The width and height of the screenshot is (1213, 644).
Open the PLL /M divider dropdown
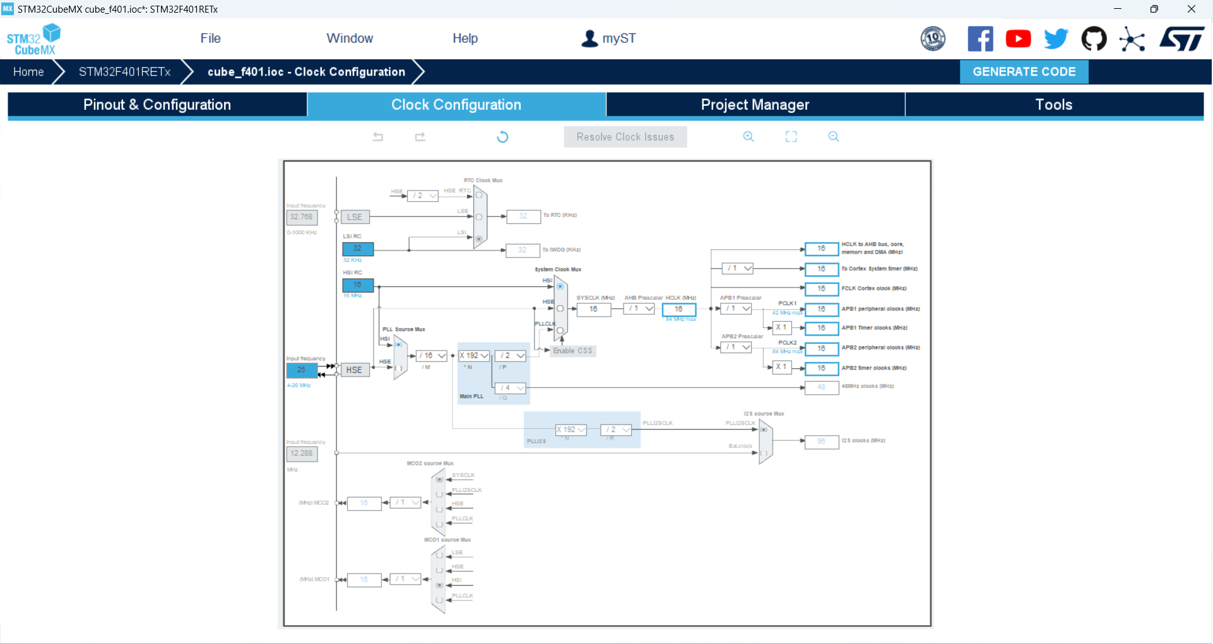click(x=432, y=356)
